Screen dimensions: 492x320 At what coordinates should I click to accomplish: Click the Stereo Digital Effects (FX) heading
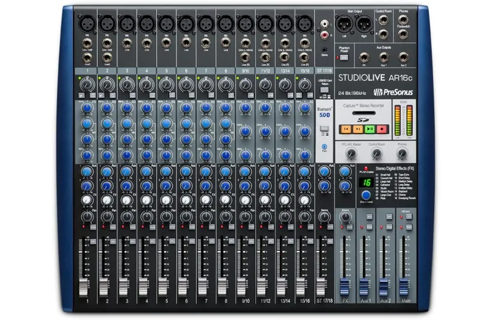395,169
